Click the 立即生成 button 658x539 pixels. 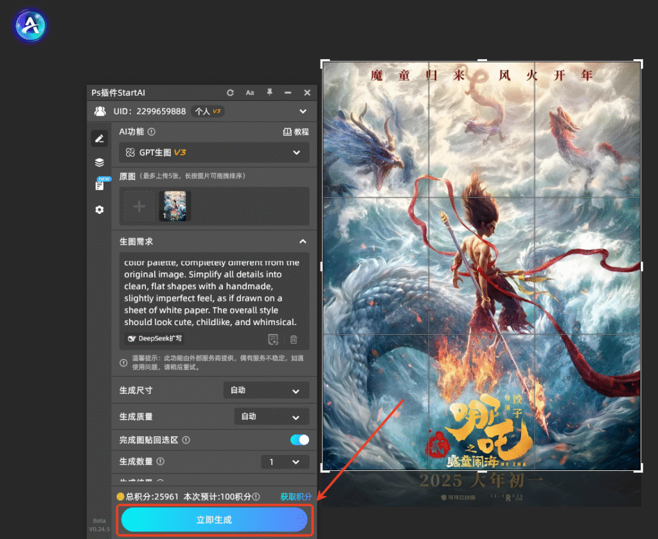tap(215, 520)
